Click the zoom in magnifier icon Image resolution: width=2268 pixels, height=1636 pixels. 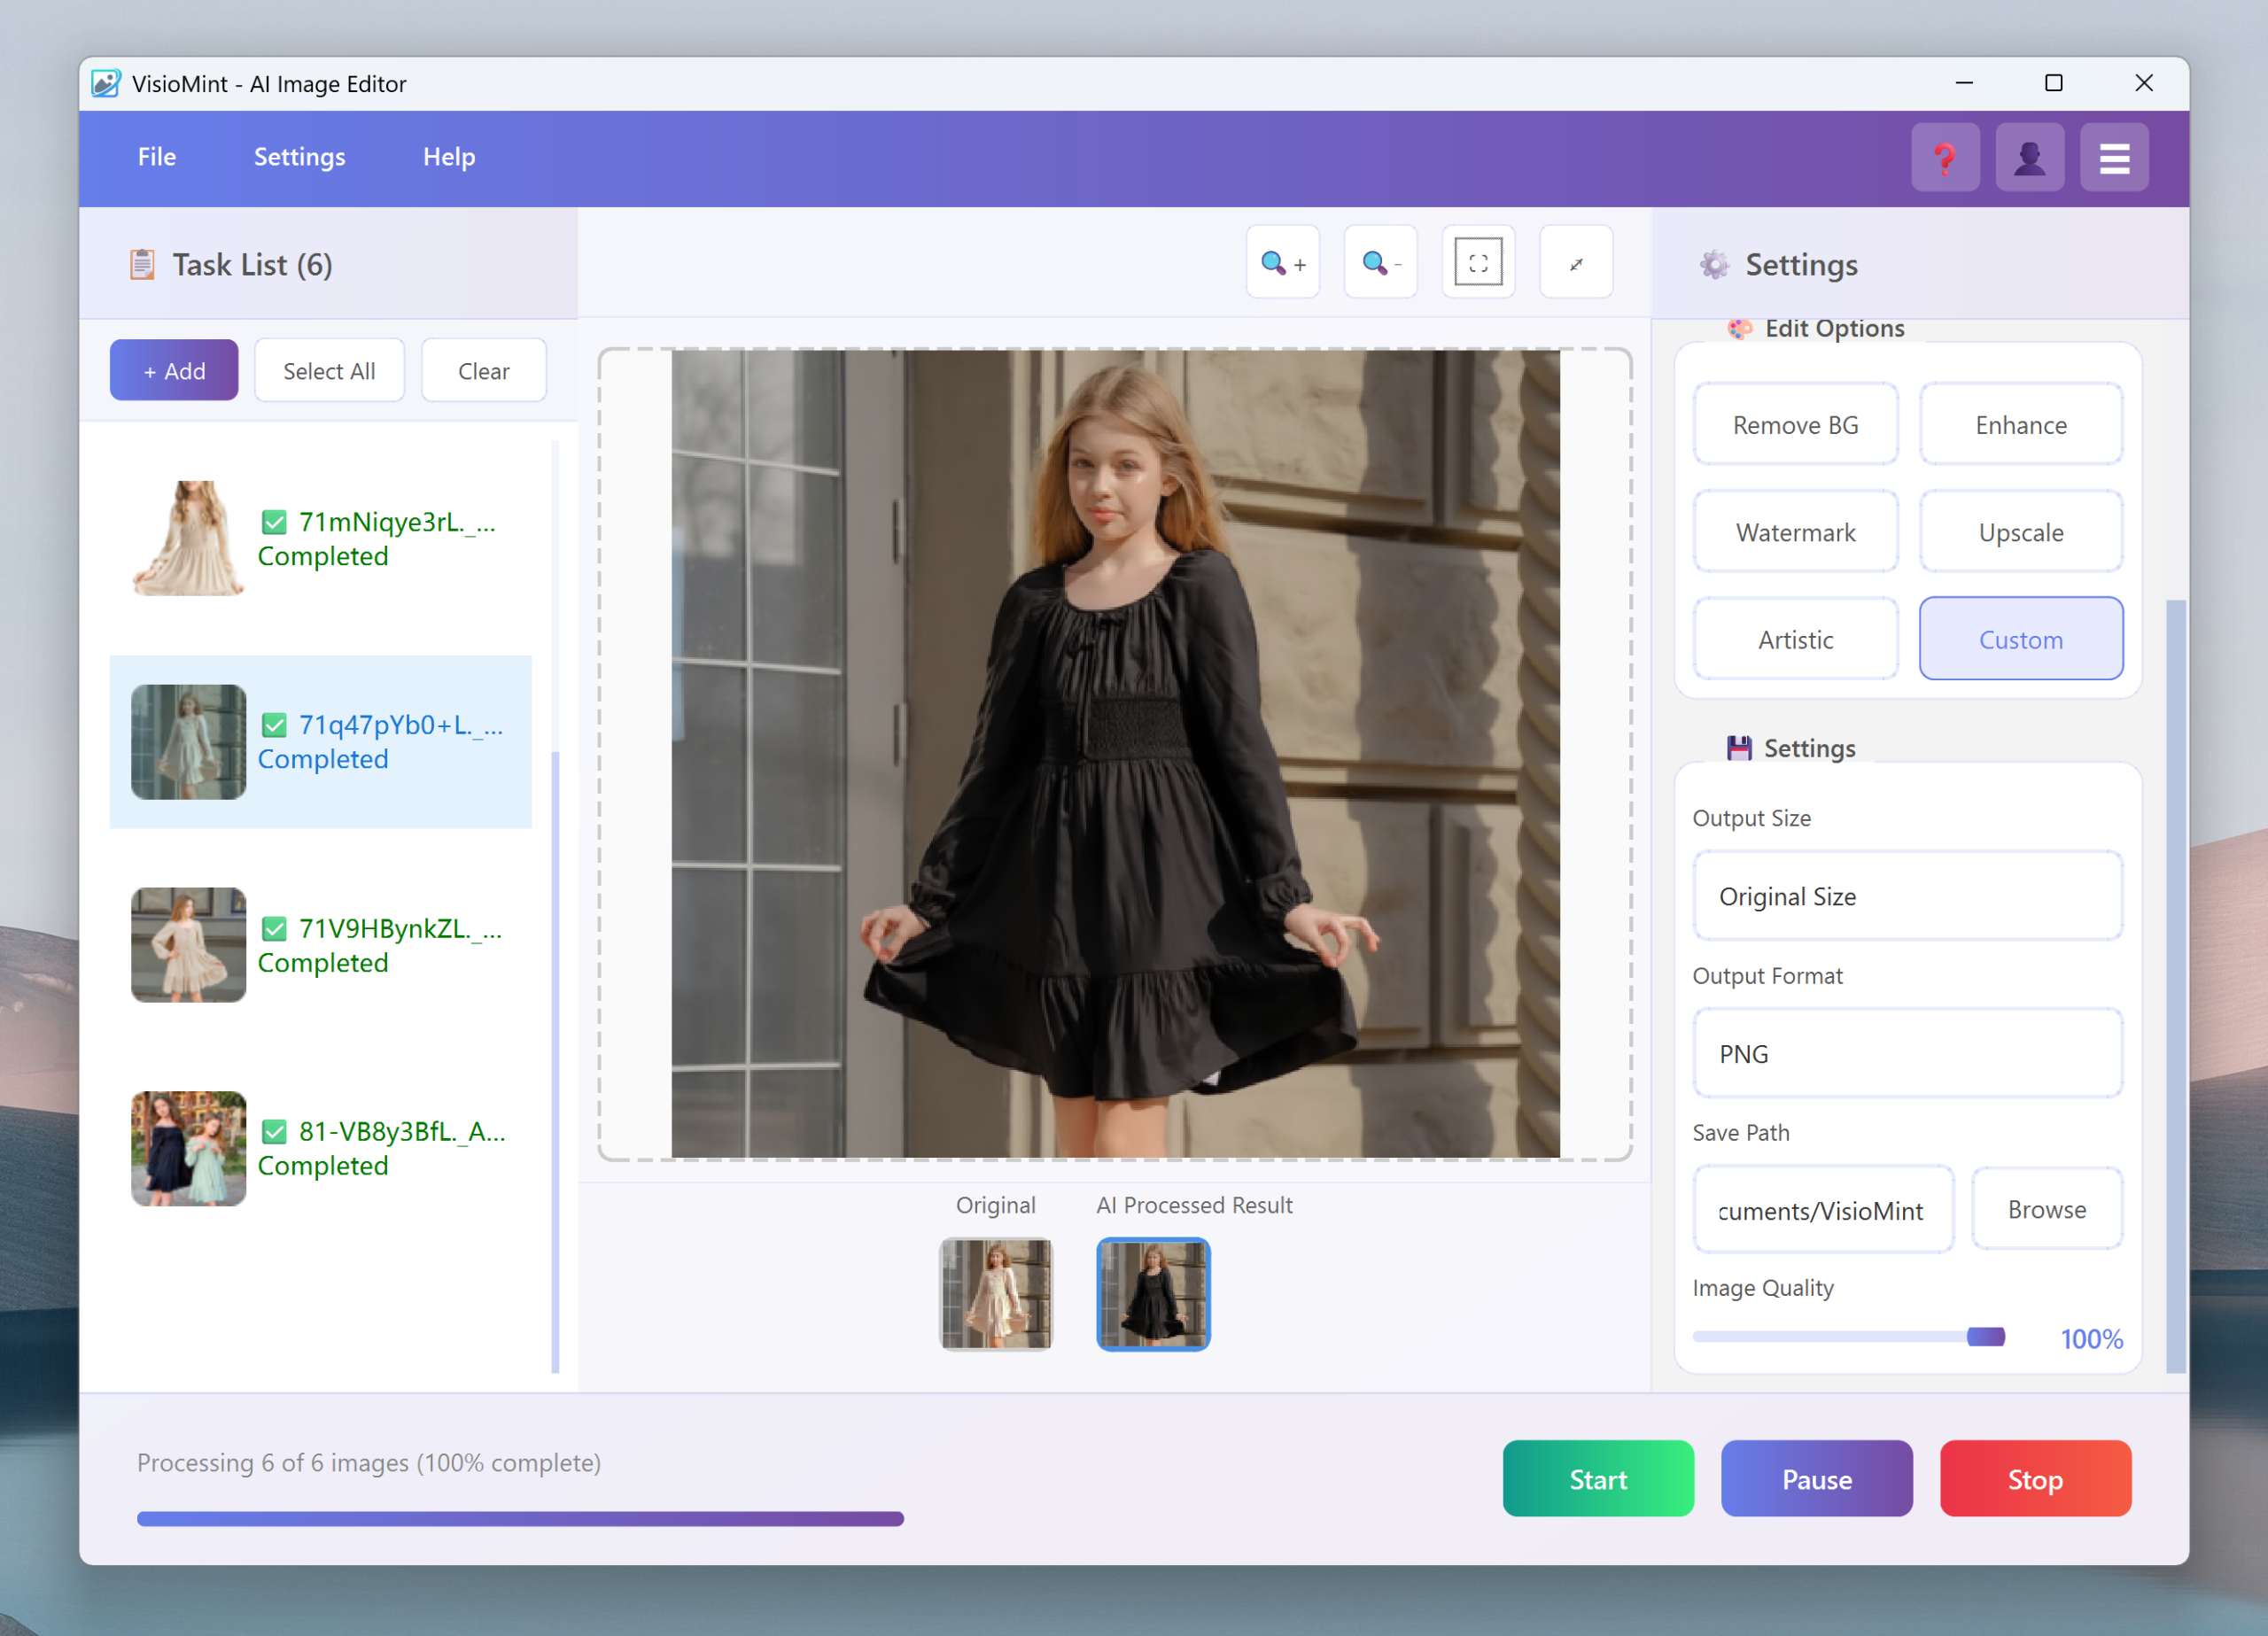coord(1282,263)
